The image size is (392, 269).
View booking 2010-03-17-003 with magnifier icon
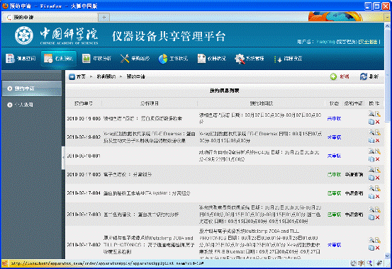pos(371,210)
